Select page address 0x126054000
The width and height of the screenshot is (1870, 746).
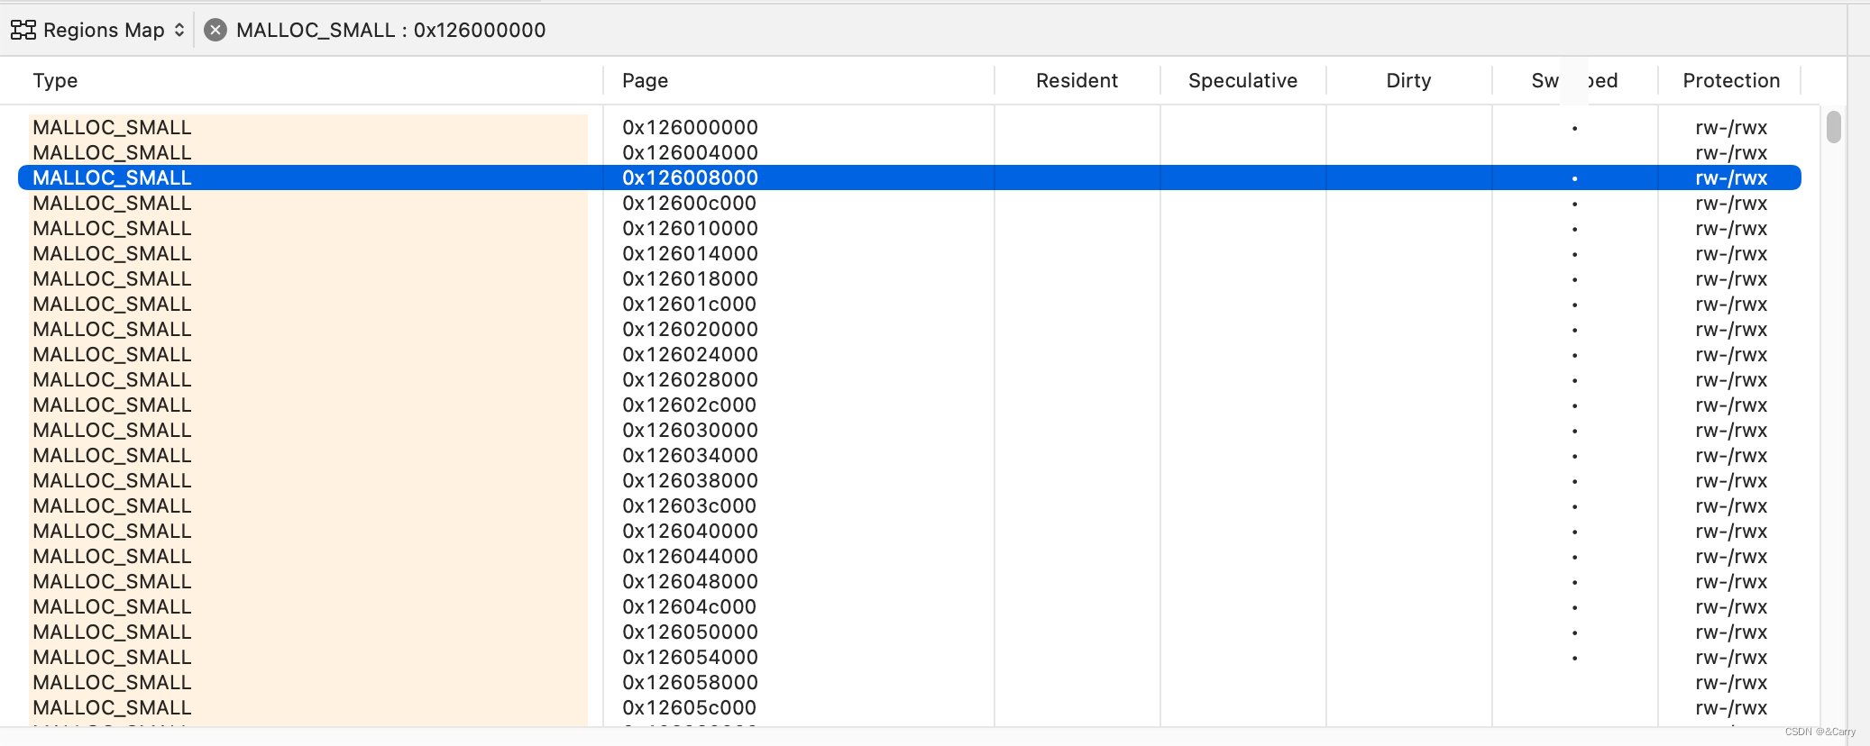click(x=690, y=657)
